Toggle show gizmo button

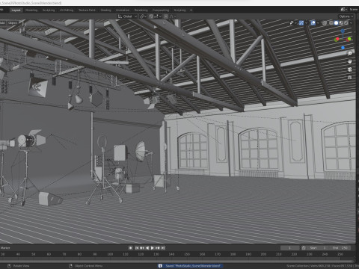tap(301, 23)
